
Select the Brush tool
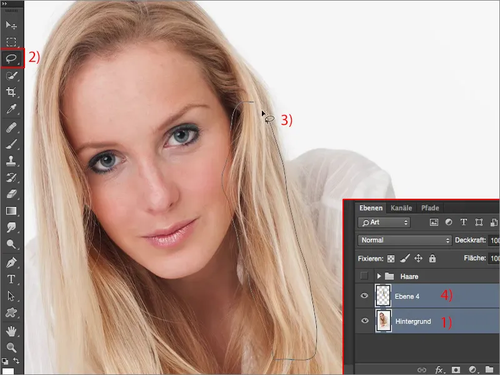[x=11, y=144]
